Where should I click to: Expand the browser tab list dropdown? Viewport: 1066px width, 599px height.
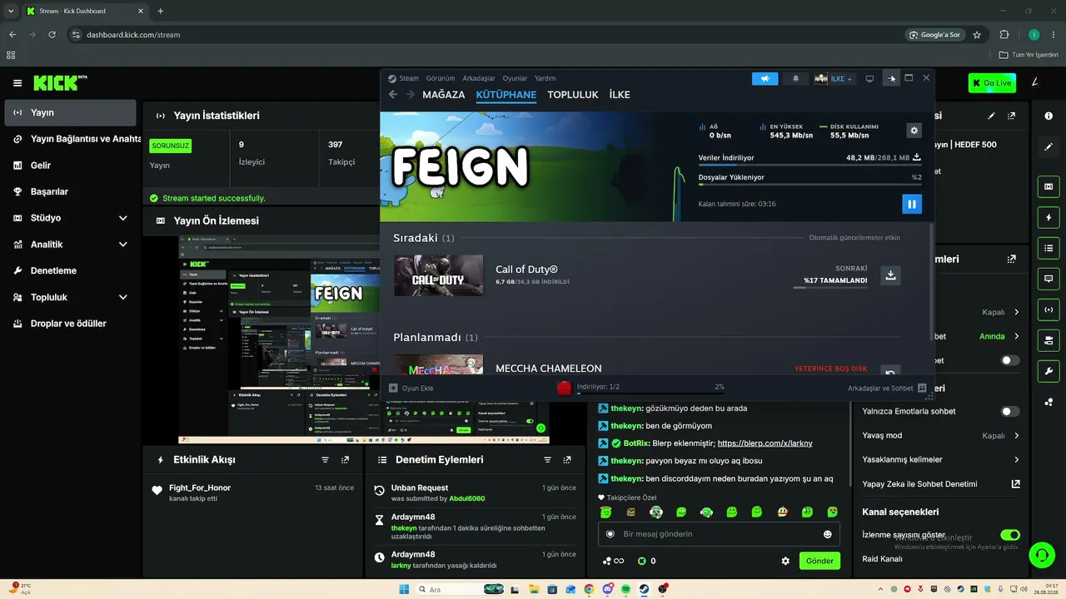11,11
